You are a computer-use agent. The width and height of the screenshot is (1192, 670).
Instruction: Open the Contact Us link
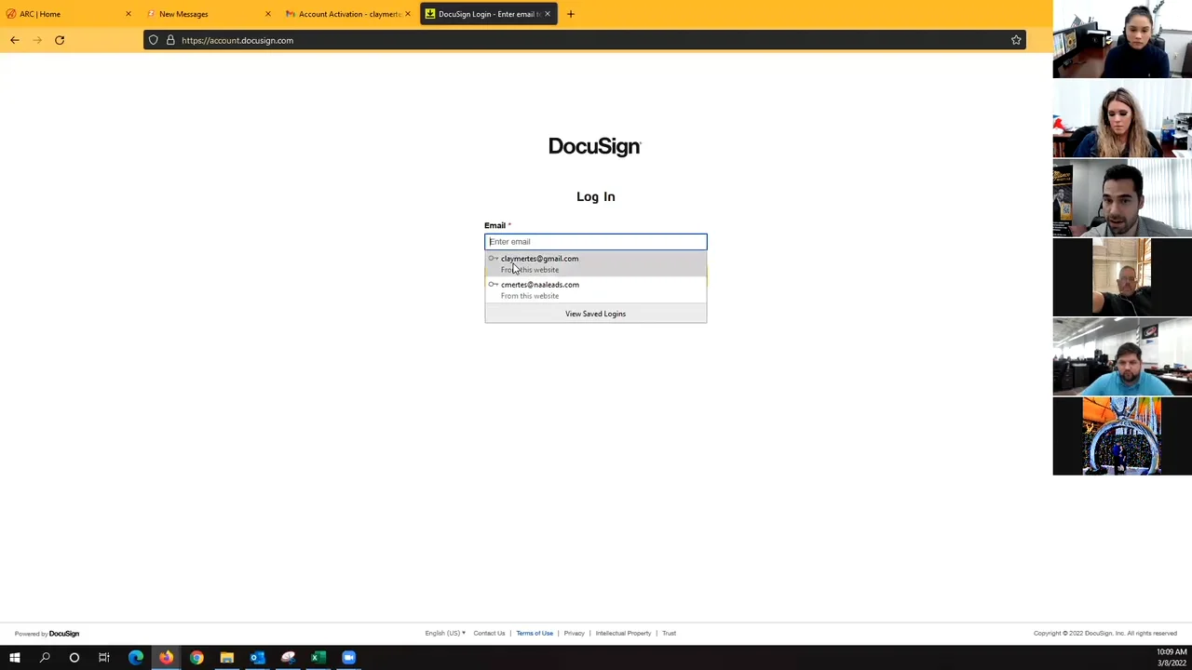tap(489, 634)
